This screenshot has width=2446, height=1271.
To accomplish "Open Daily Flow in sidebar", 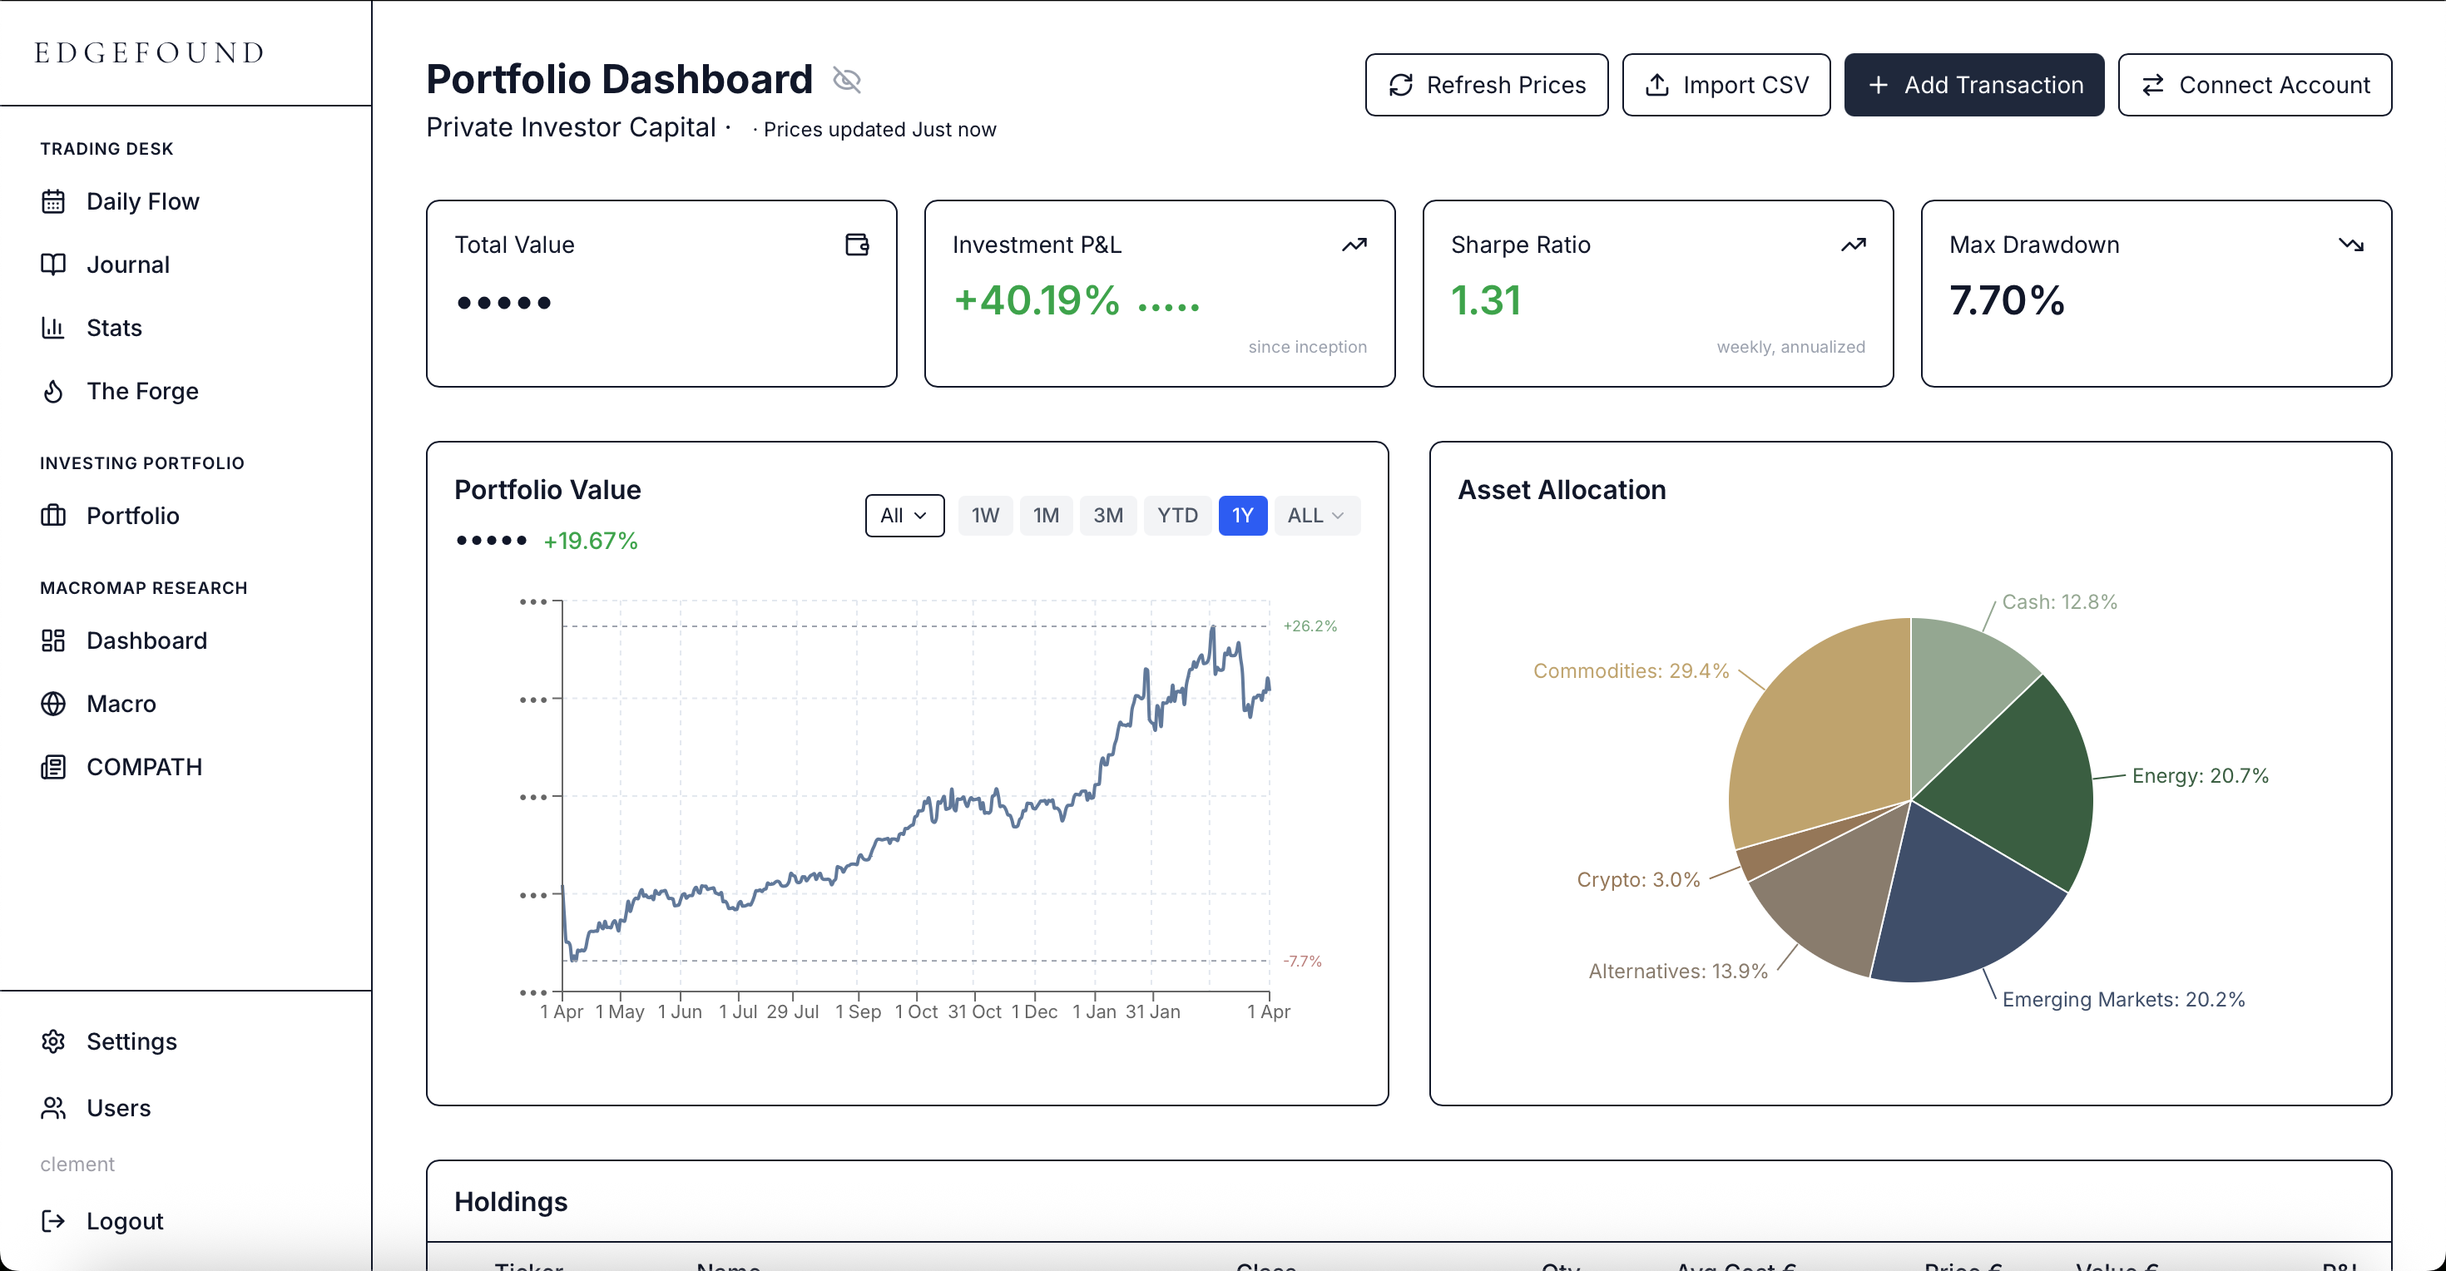I will point(142,201).
